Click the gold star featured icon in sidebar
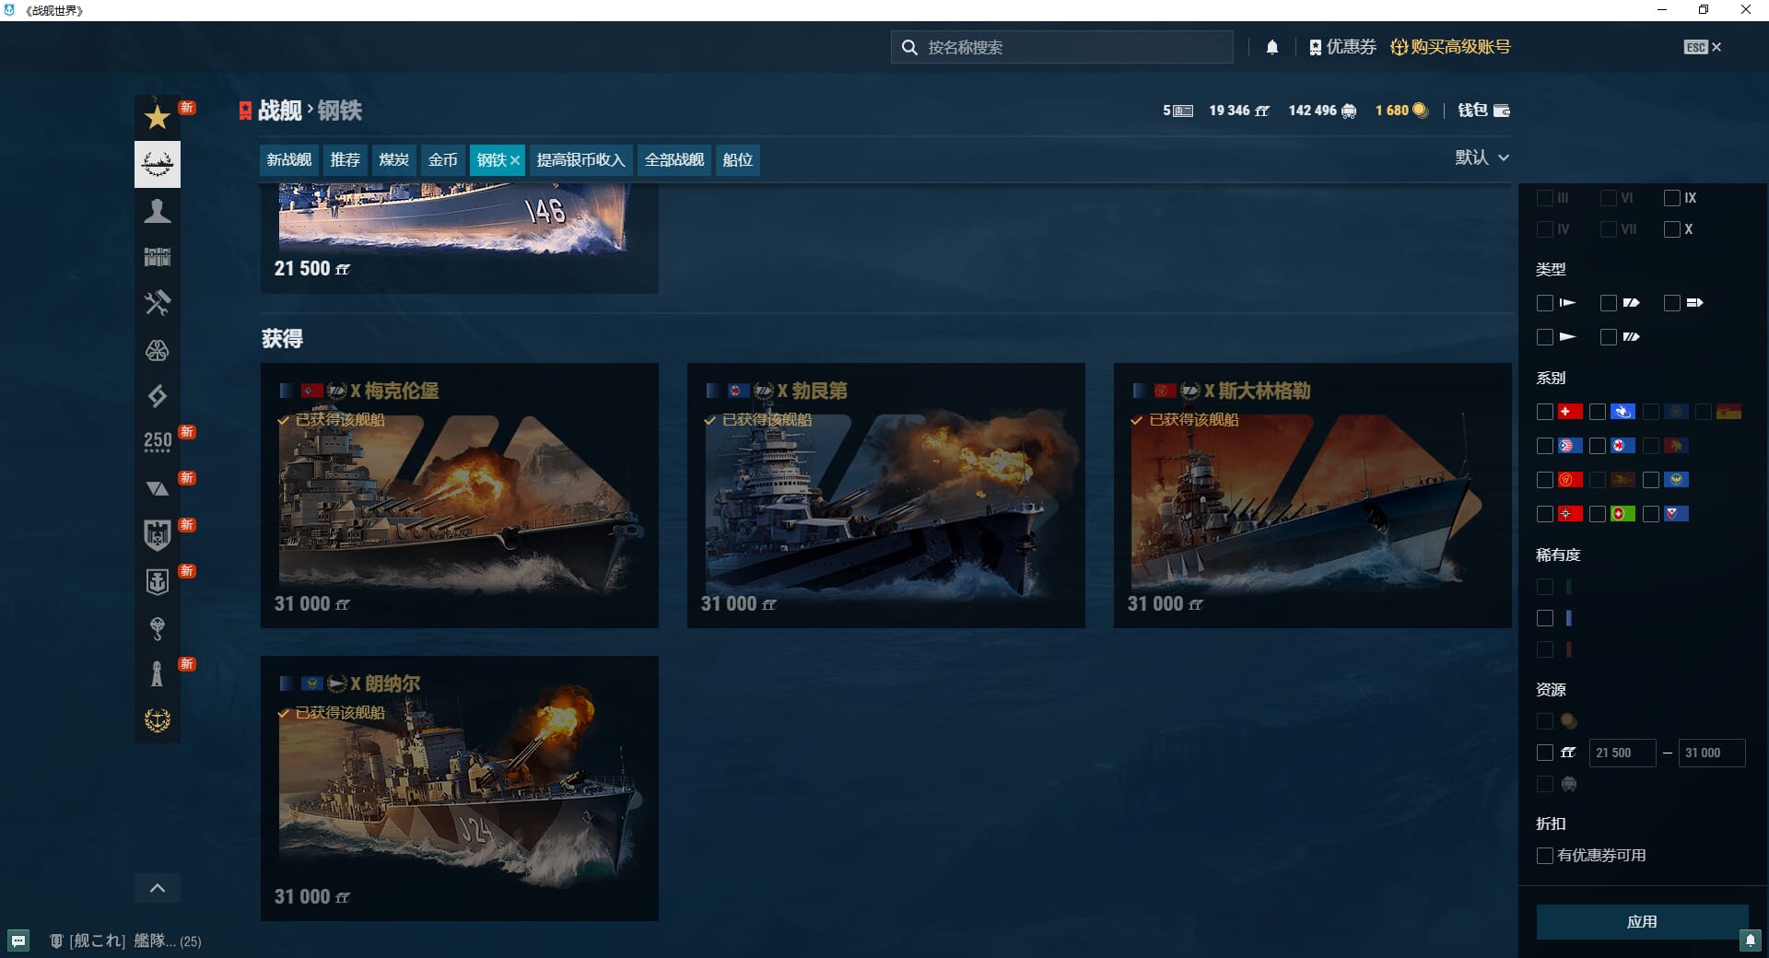This screenshot has width=1769, height=958. [158, 117]
